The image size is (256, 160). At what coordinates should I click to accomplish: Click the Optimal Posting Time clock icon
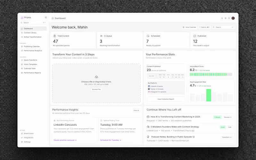[101, 121]
